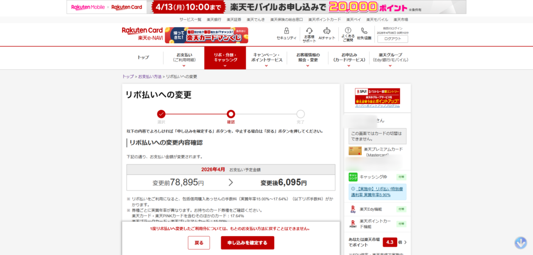Click the セキュリティ lock icon
533x255 pixels.
pyautogui.click(x=286, y=31)
